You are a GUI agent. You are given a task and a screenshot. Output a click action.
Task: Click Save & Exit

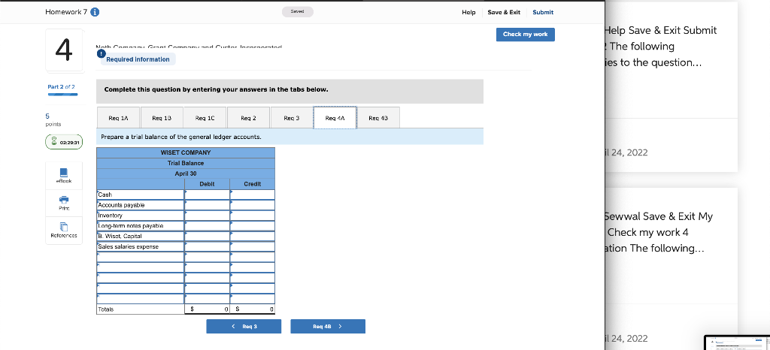coord(504,12)
